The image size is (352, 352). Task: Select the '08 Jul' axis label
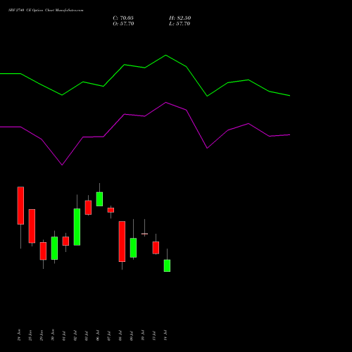tap(120, 335)
